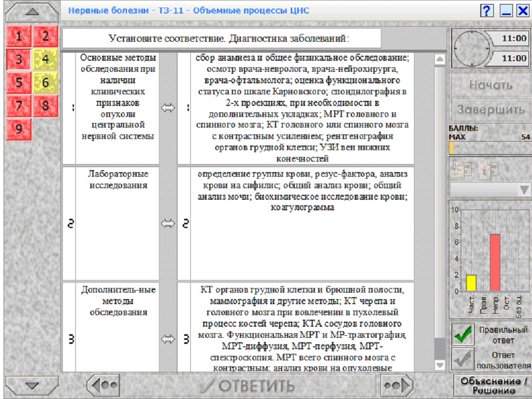Click the match arrow for row 2
The image size is (532, 399).
pyautogui.click(x=168, y=223)
